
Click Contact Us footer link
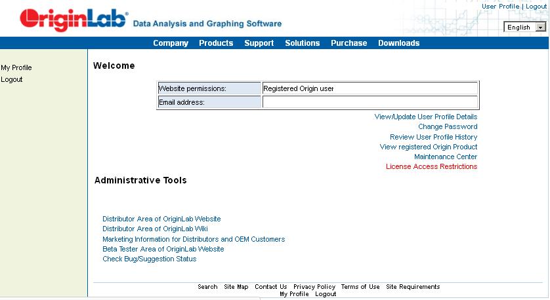[271, 287]
